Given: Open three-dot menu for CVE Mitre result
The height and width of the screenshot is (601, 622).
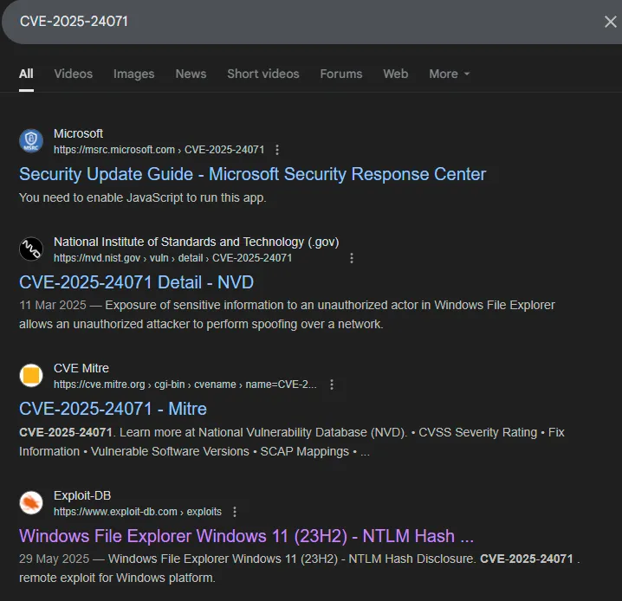Looking at the screenshot, I should pyautogui.click(x=331, y=385).
